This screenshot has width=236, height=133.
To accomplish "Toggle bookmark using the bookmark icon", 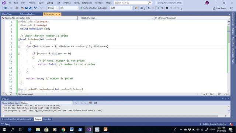I will coord(167,8).
